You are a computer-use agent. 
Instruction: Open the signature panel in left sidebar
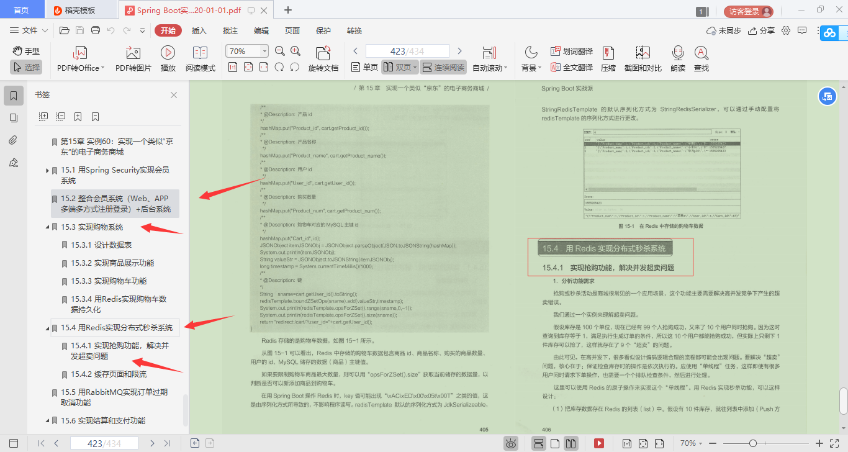point(14,163)
